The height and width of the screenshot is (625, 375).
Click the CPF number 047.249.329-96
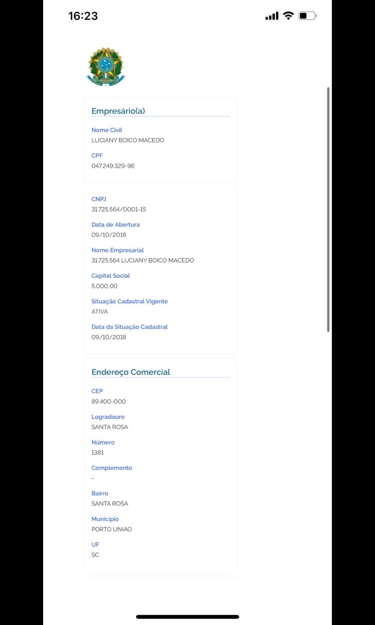[x=113, y=166]
